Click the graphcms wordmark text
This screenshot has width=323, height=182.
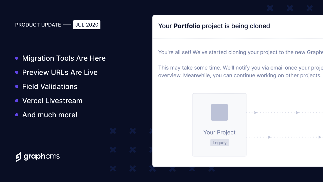pos(42,156)
